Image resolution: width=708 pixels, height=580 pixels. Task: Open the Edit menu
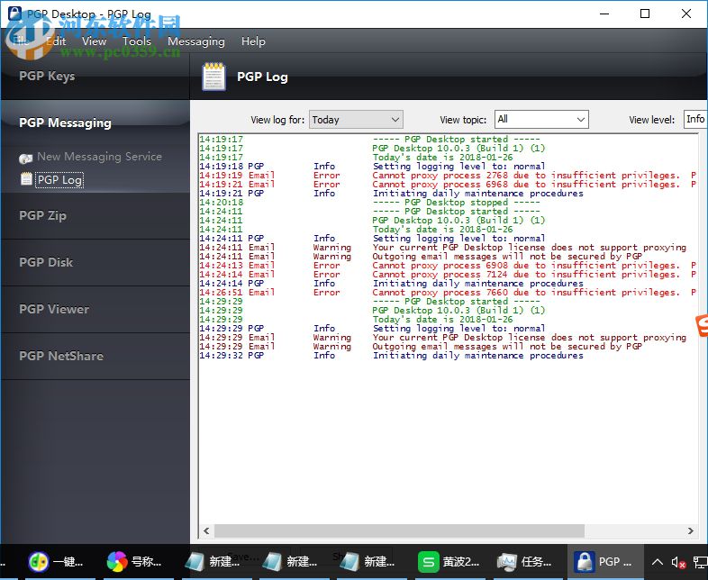tap(57, 41)
